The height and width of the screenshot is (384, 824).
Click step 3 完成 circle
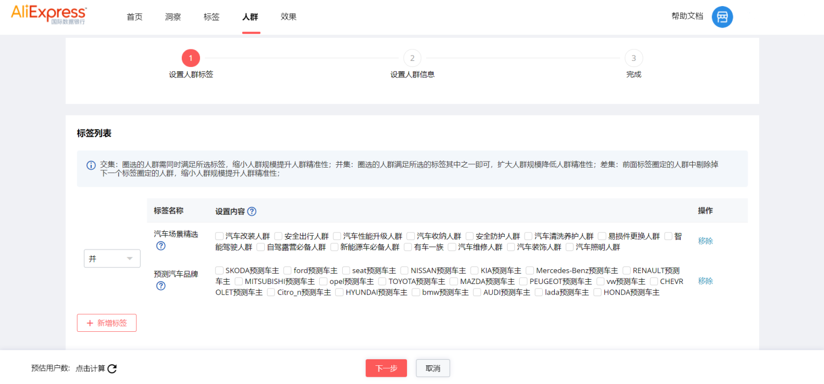click(x=634, y=58)
